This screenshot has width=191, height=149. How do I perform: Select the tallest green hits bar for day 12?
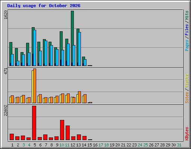[72, 38]
